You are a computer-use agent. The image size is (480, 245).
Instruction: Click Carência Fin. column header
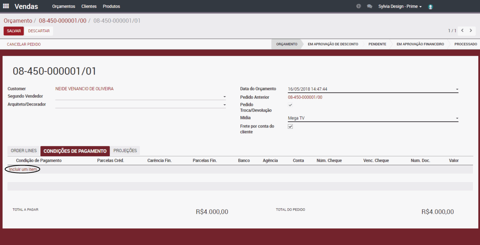159,161
